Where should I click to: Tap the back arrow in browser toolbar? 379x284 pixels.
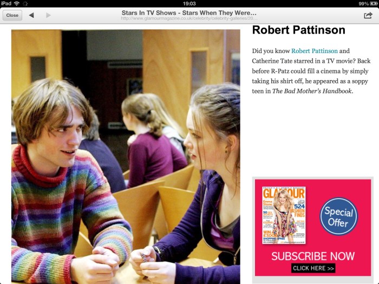(31, 15)
